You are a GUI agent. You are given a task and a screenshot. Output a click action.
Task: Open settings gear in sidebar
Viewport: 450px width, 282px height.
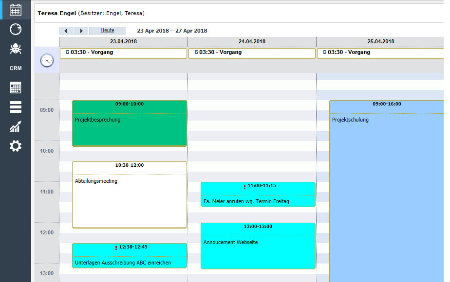16,146
